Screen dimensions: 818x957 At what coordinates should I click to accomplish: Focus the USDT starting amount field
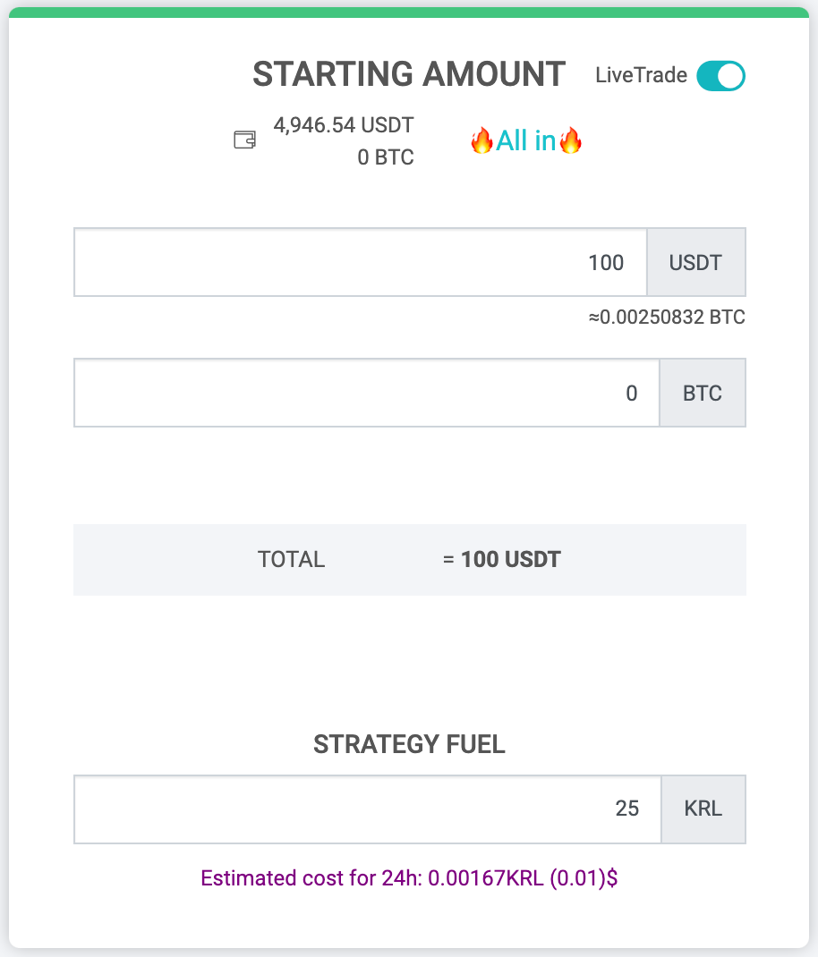[x=361, y=262]
